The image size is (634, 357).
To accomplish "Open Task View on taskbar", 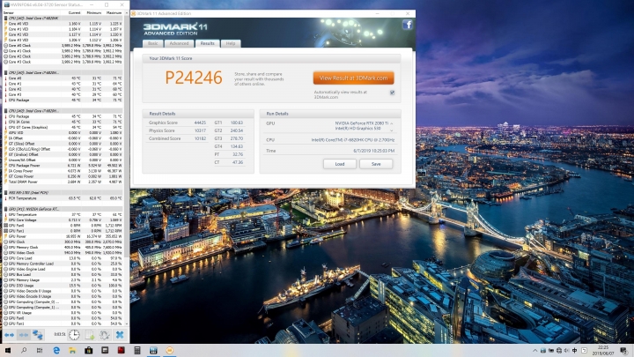I will pos(40,351).
